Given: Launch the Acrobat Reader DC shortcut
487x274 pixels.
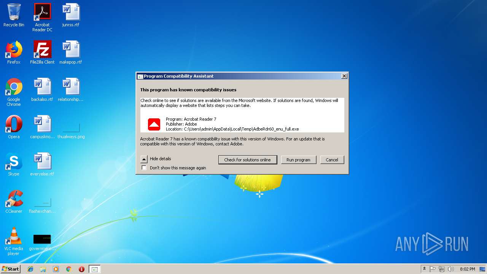Looking at the screenshot, I should 42,17.
